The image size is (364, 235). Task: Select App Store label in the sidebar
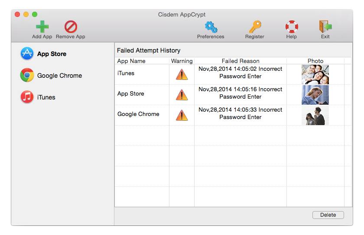pos(52,54)
